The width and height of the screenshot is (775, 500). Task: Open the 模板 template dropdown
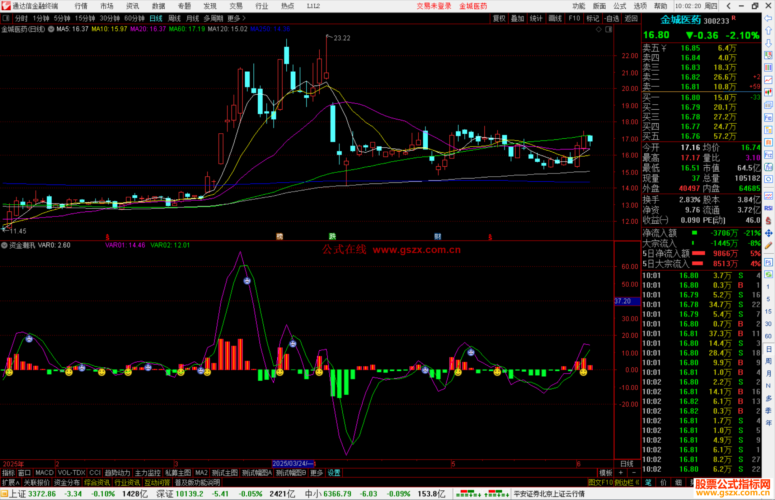coord(606,473)
